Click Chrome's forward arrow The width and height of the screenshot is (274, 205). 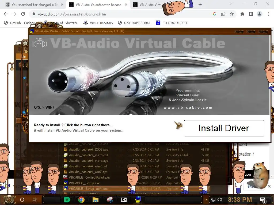pos(14,14)
